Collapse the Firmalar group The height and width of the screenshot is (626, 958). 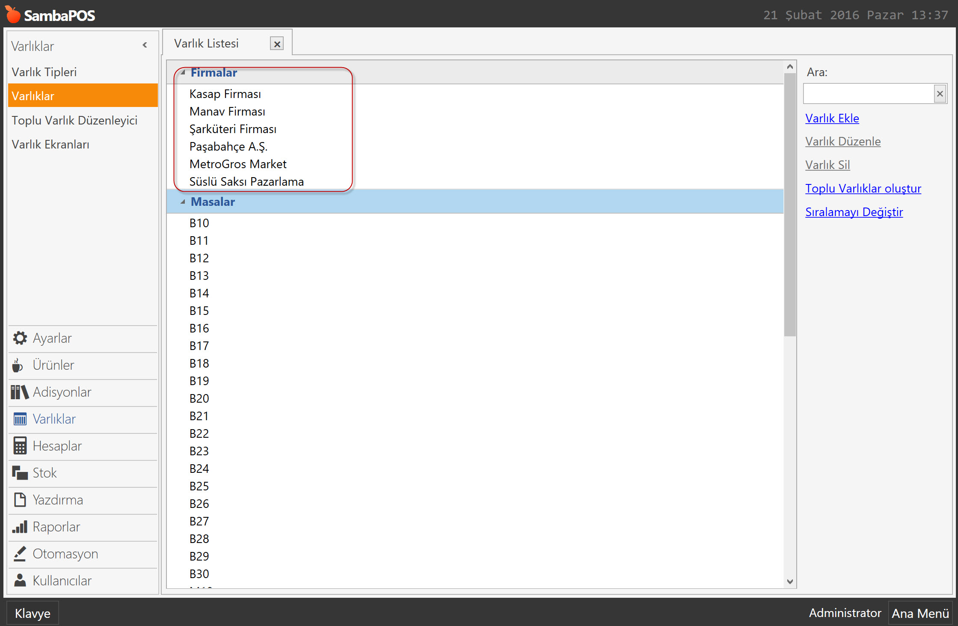(183, 73)
